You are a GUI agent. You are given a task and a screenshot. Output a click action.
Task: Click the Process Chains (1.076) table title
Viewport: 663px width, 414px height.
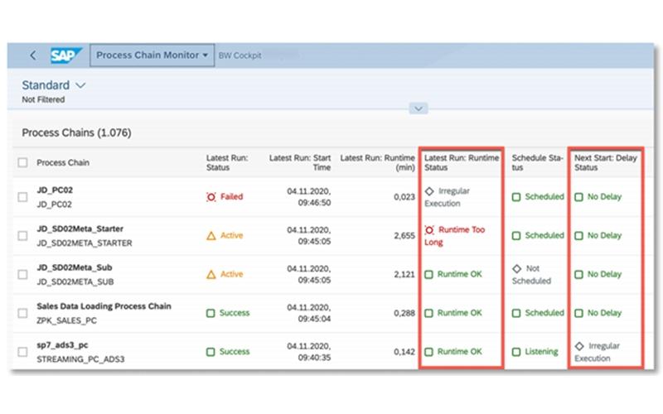click(76, 132)
